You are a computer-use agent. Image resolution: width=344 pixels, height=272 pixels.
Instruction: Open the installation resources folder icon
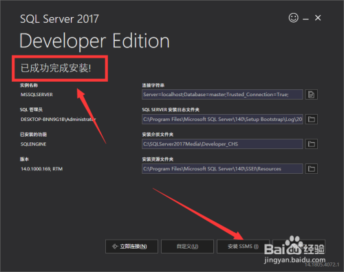(x=311, y=169)
